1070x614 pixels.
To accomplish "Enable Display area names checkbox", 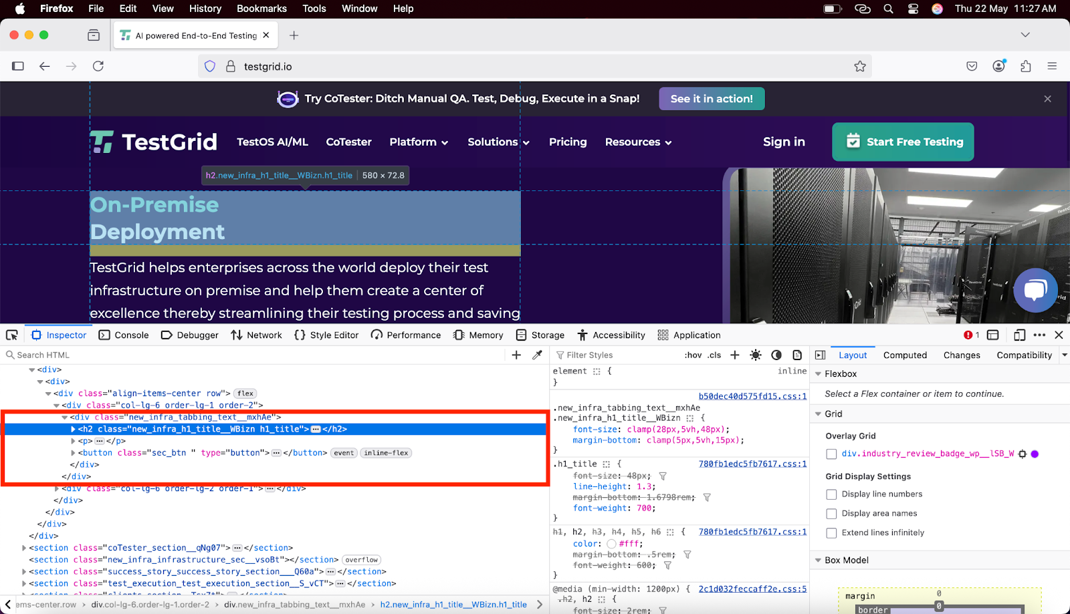I will [x=831, y=514].
